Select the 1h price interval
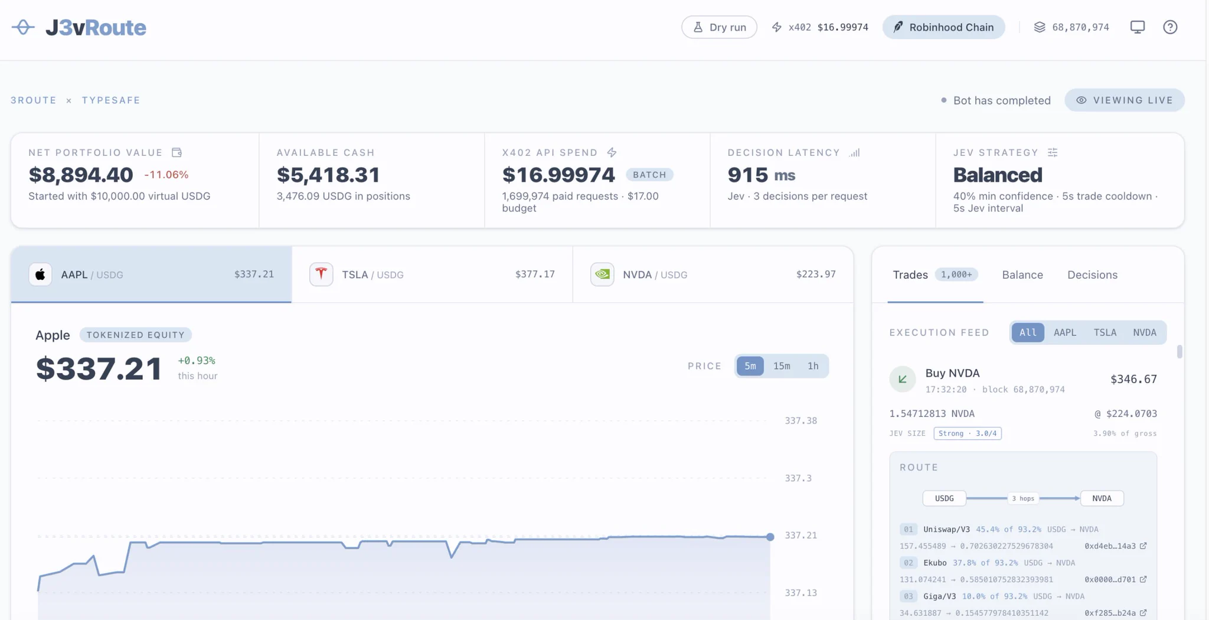Image resolution: width=1209 pixels, height=620 pixels. tap(813, 366)
